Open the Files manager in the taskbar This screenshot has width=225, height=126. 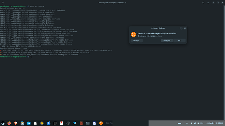22,123
